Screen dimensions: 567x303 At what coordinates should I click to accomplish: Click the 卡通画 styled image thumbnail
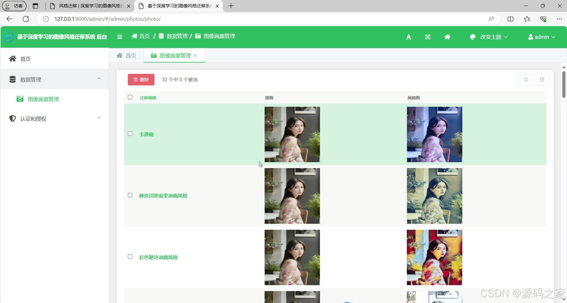(434, 134)
